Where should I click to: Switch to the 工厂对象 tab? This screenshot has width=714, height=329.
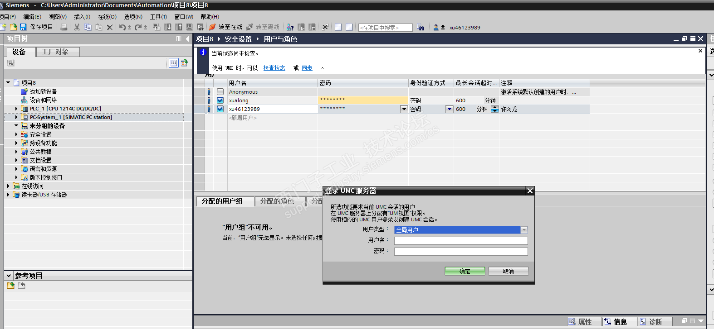(58, 52)
